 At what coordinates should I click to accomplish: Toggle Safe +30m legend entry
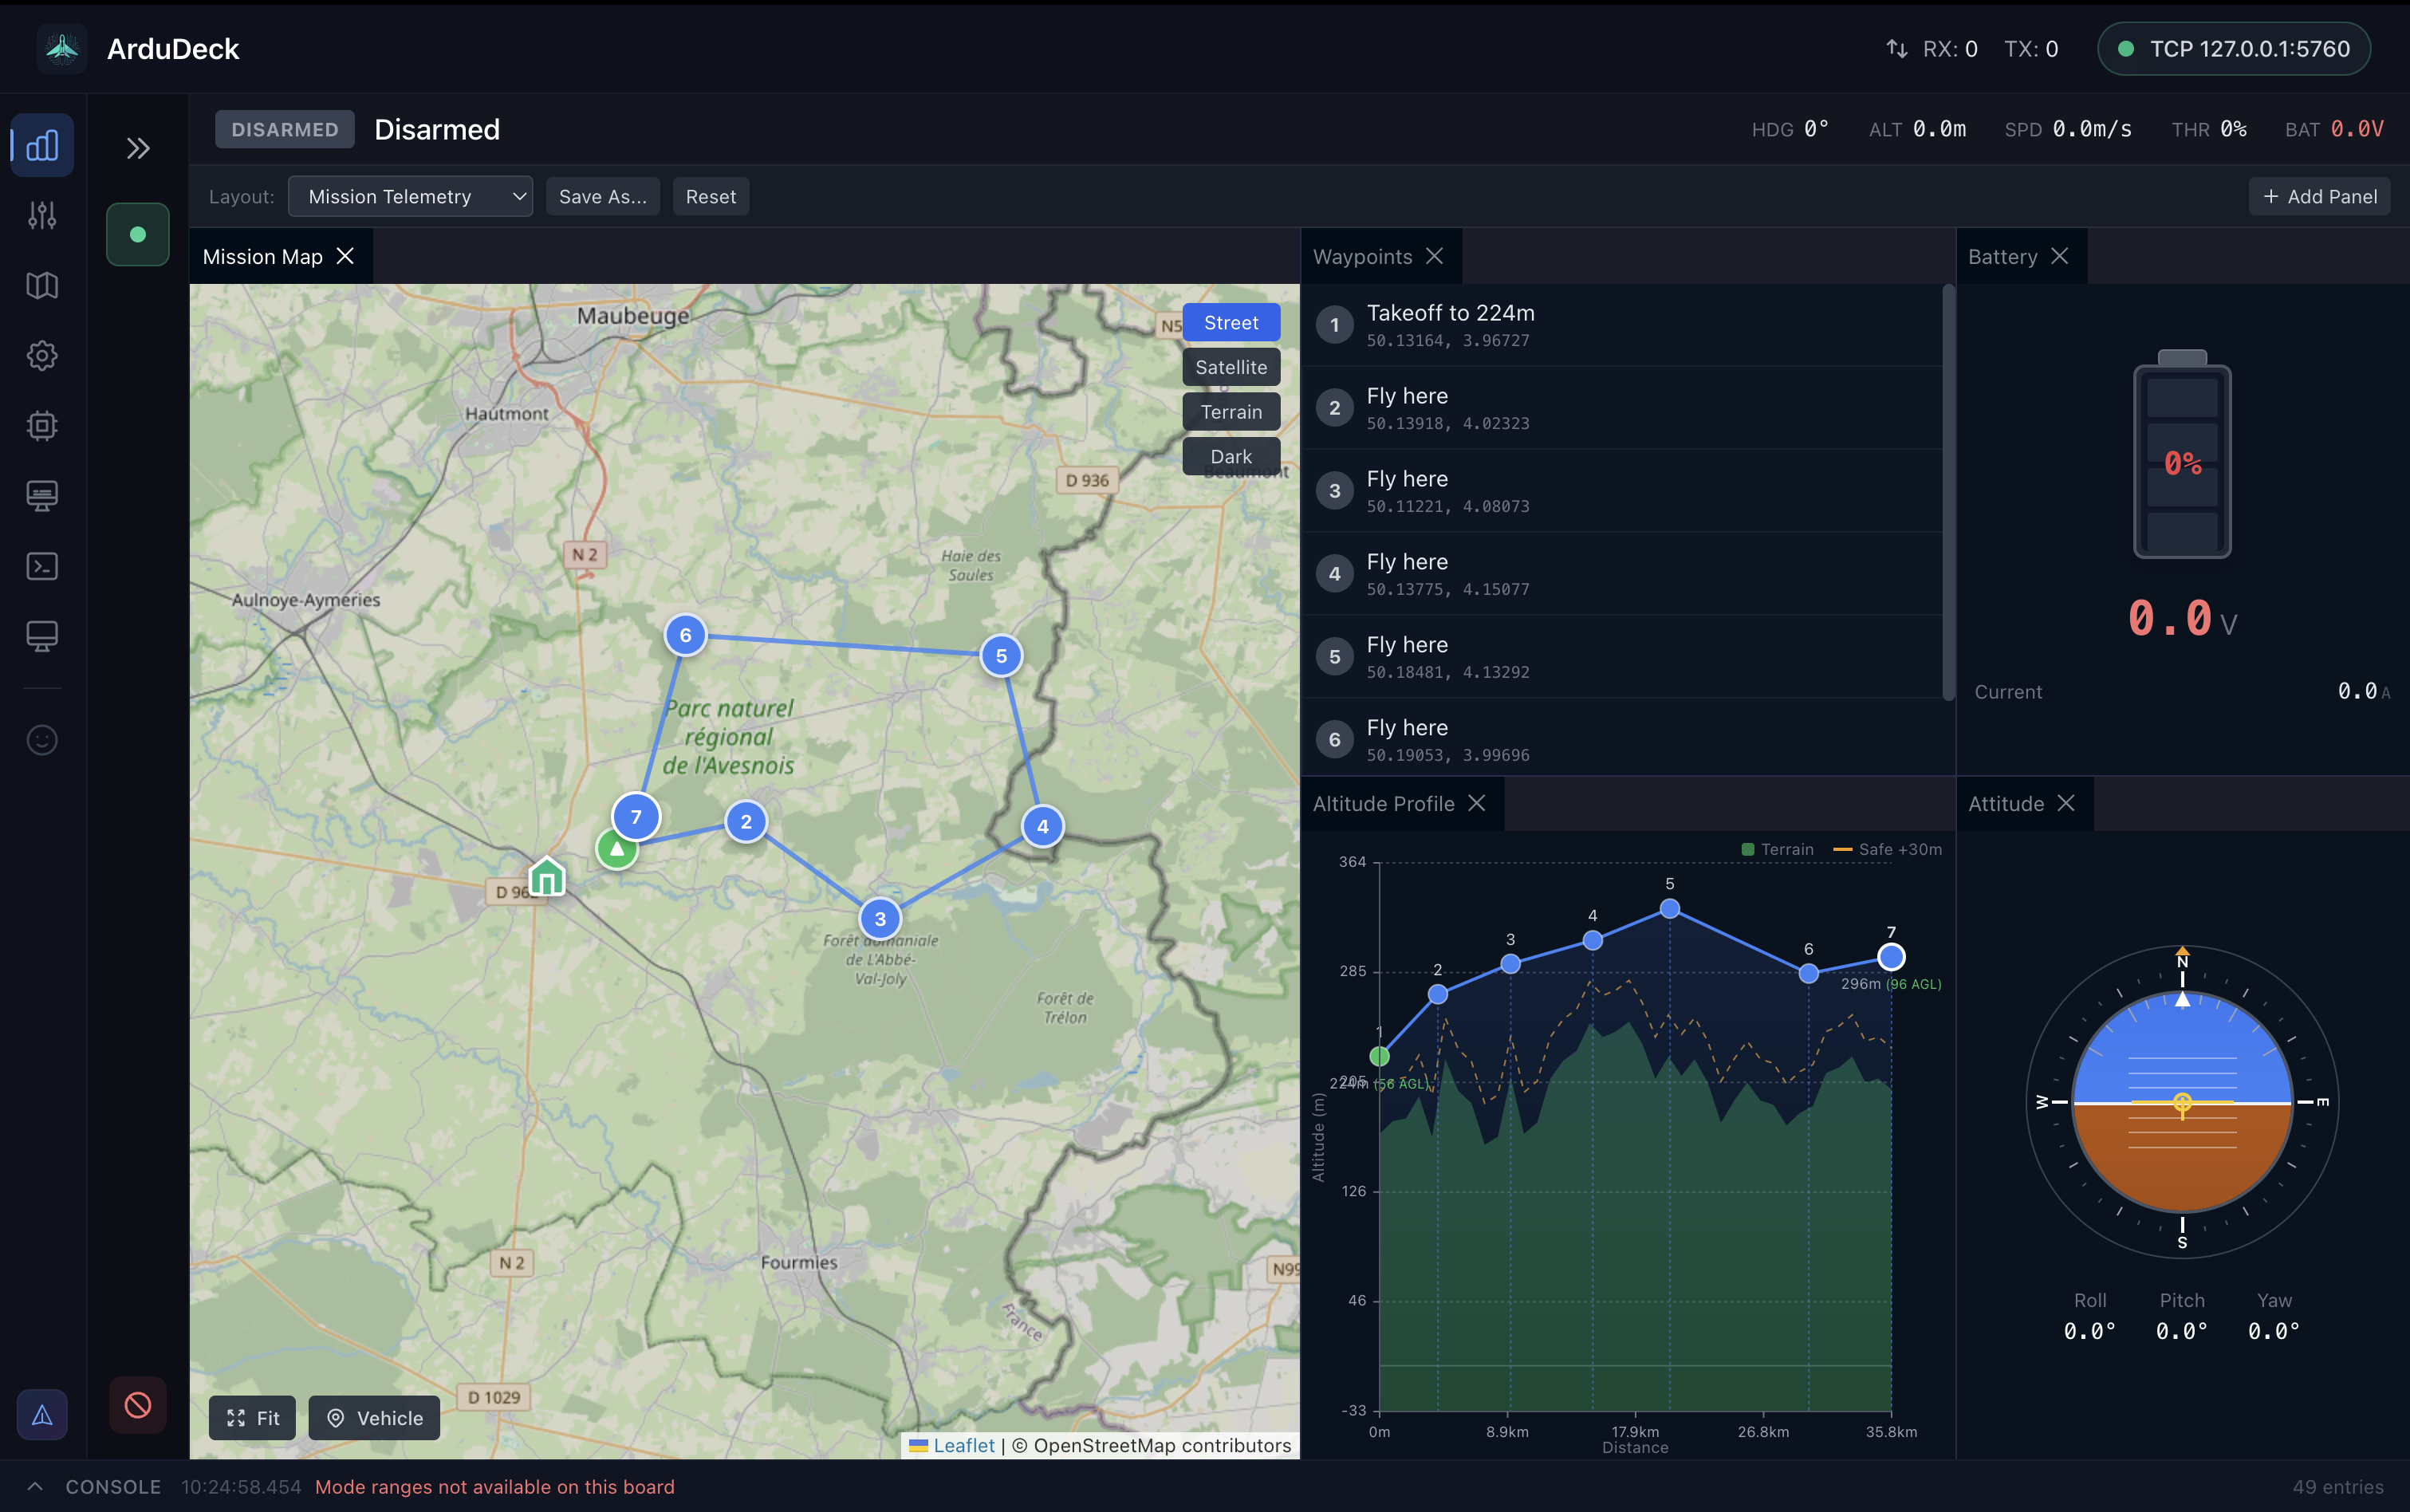click(1887, 849)
